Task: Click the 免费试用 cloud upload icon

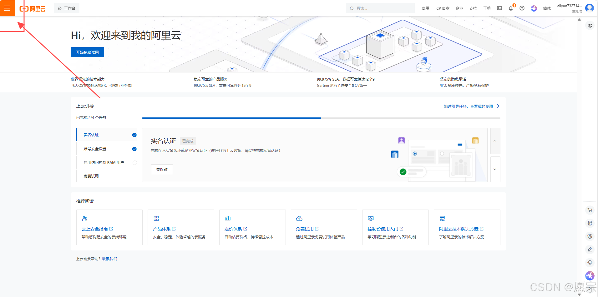Action: click(x=299, y=219)
